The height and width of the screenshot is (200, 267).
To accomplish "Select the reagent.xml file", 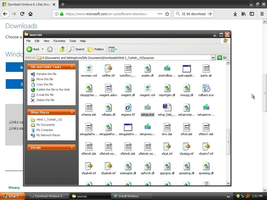I will point(148,90).
